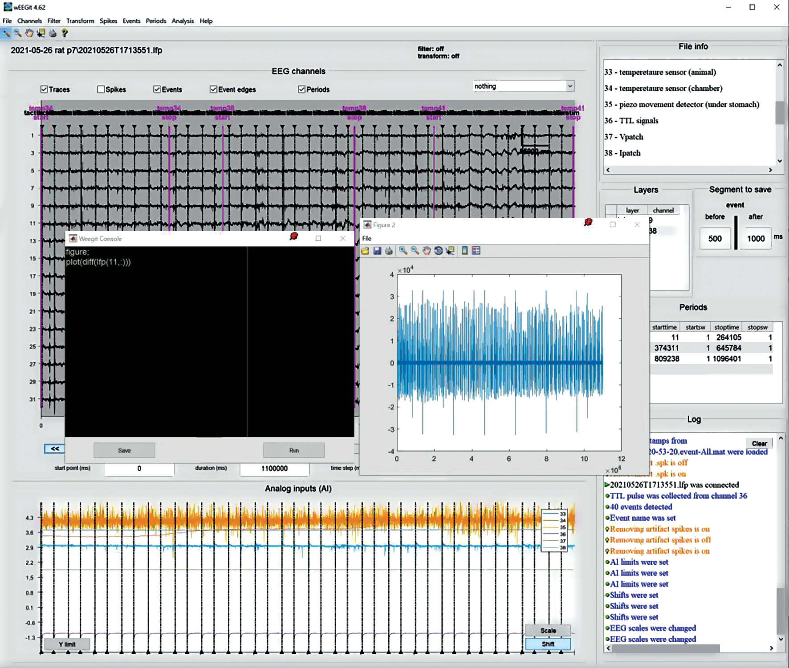Uncheck the Traces checkbox
This screenshot has height=668, width=789.
point(44,90)
